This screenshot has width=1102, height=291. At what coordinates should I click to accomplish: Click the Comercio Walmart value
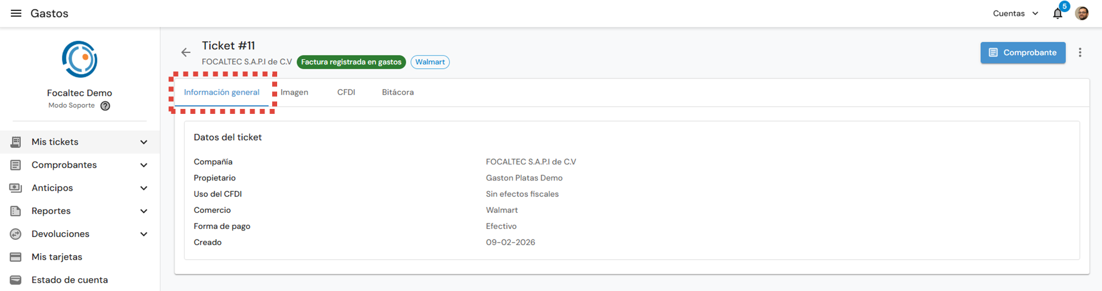502,210
